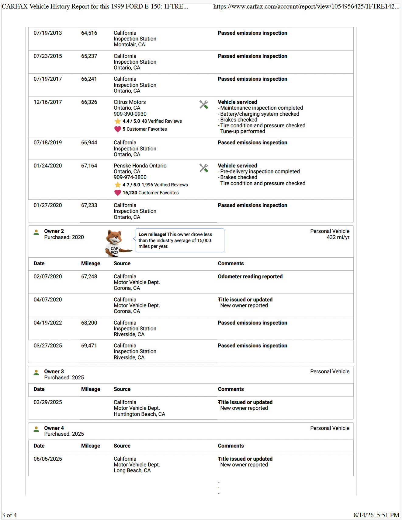402x520 pixels.
Task: Click the wrench icon beside Penske Honda service
Action: [x=203, y=168]
